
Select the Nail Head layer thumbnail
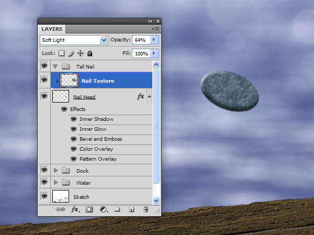61,96
